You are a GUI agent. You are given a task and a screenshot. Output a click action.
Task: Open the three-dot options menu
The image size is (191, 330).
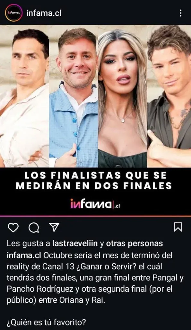coord(180,13)
